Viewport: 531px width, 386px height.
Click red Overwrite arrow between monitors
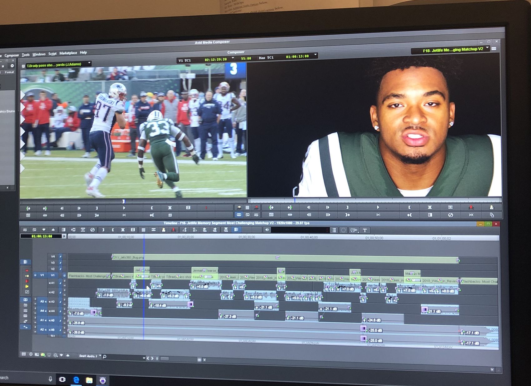[256, 207]
